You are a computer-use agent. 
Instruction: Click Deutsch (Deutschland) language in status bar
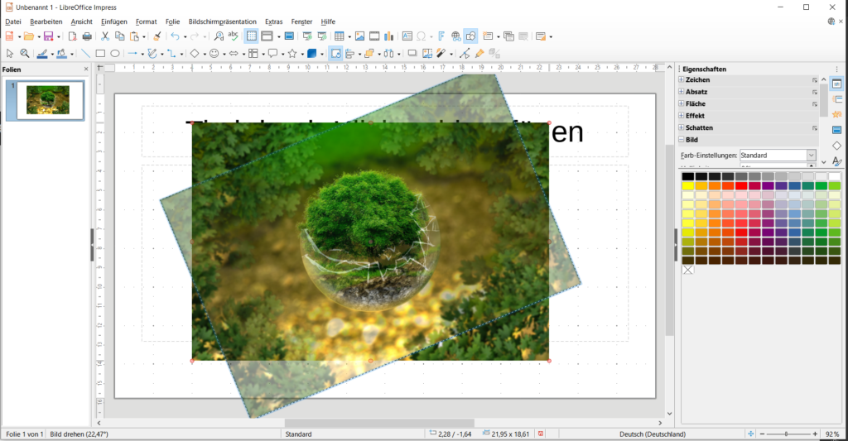[652, 434]
